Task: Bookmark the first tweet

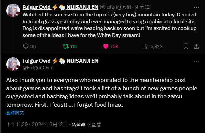Action: pyautogui.click(x=186, y=46)
